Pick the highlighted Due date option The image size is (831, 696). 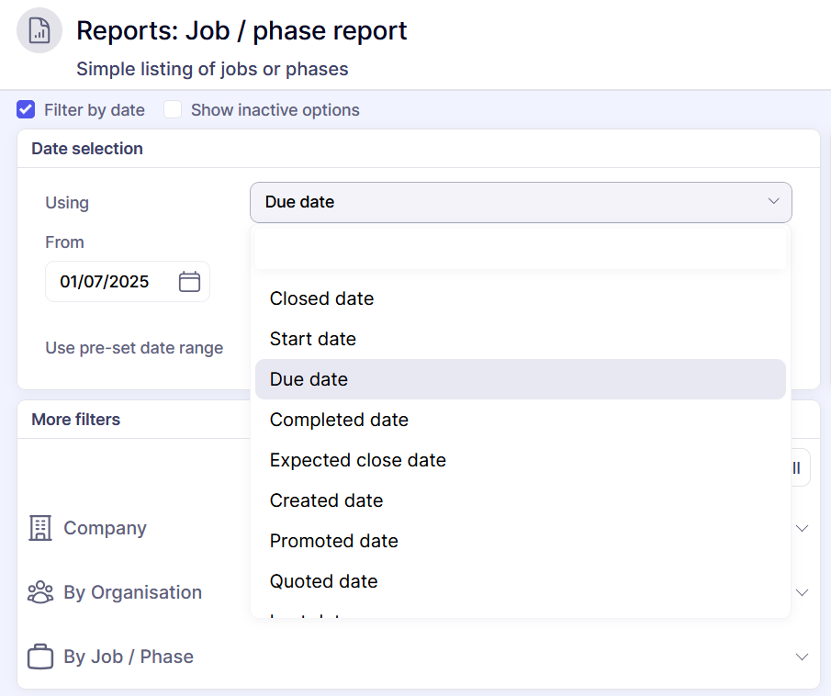(309, 379)
